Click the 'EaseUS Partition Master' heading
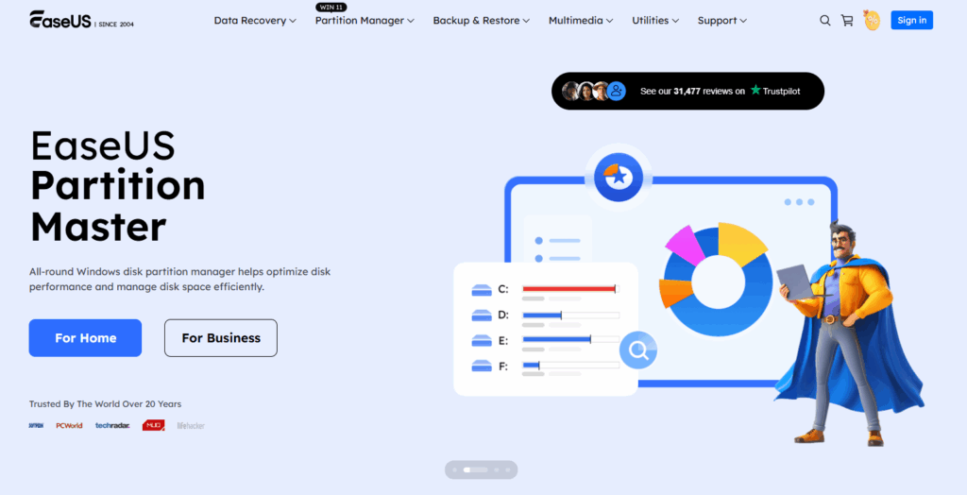 click(117, 187)
